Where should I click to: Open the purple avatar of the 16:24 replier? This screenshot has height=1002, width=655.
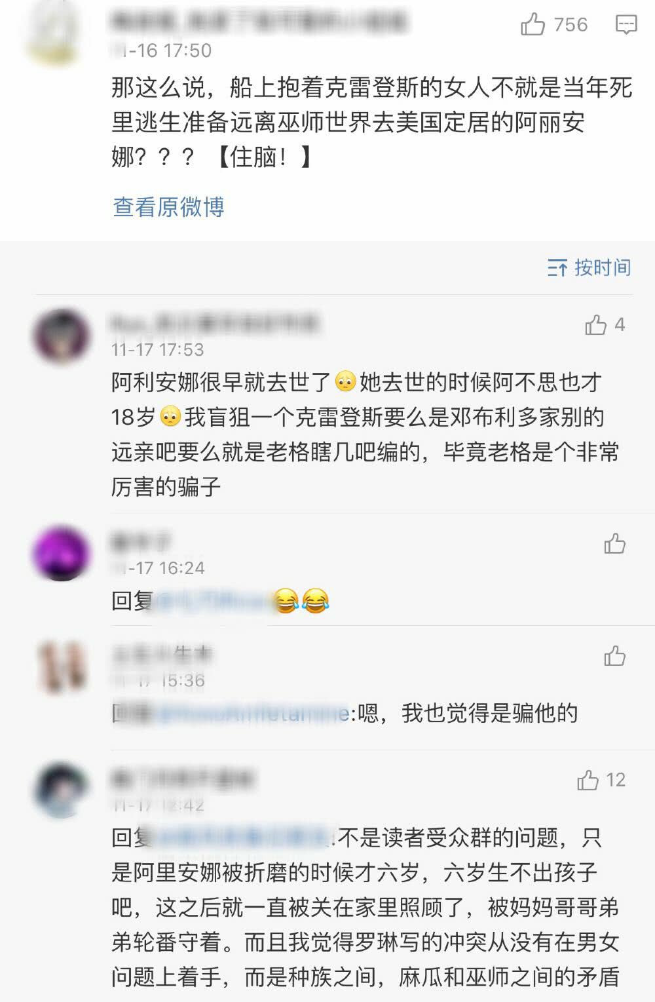click(61, 553)
